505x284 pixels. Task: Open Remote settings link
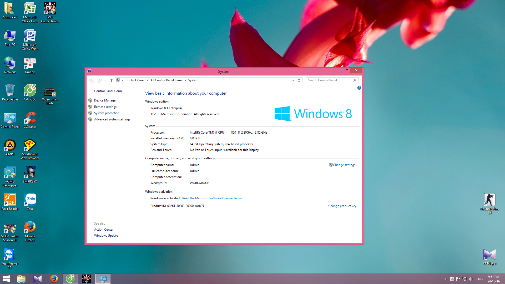[105, 107]
